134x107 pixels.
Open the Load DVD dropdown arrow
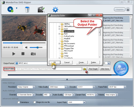tap(17, 8)
